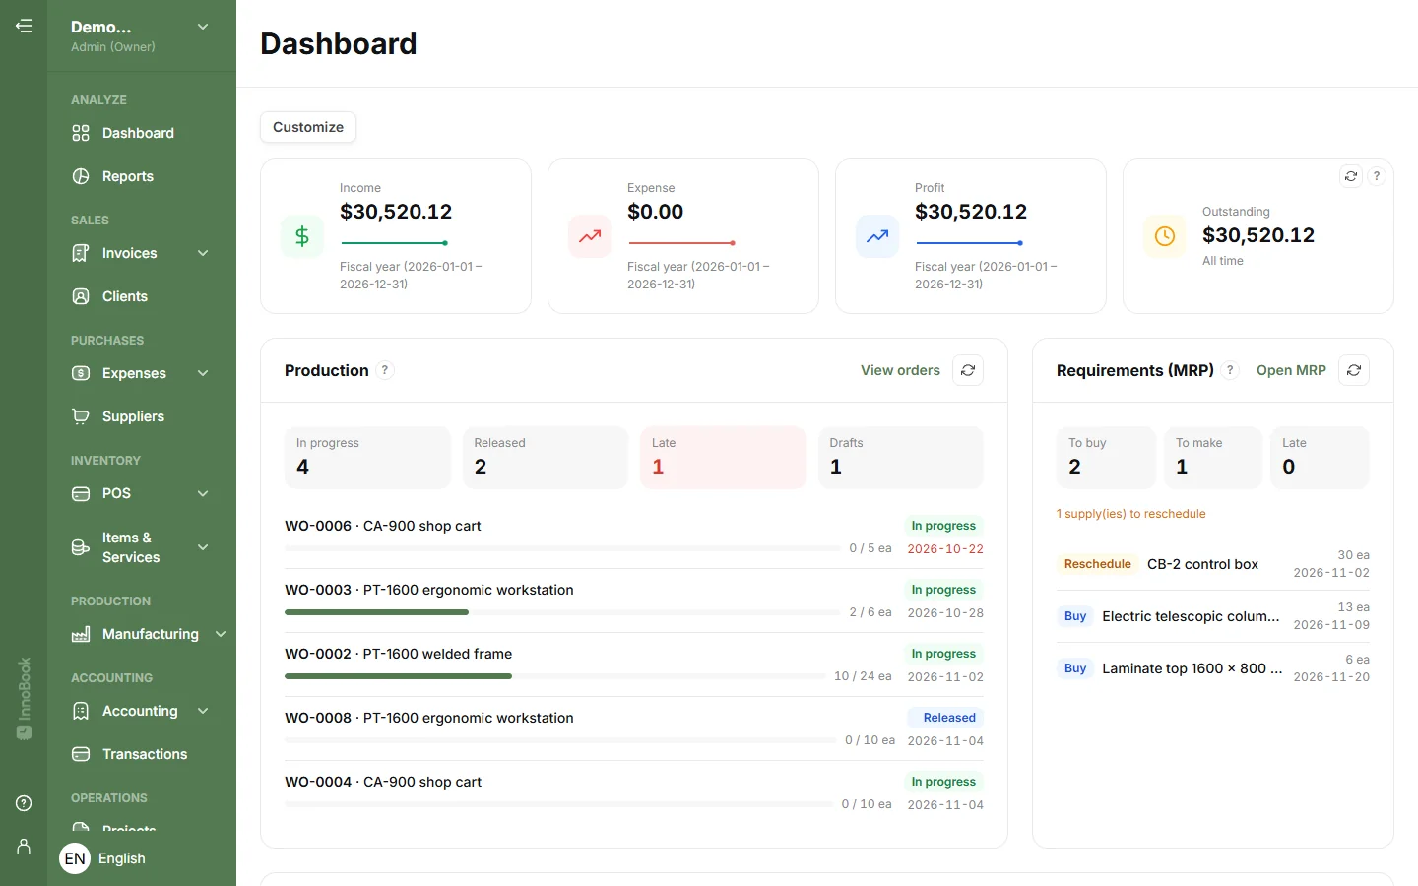
Task: Collapse the sidebar with the top-left menu icon
Action: 24,26
